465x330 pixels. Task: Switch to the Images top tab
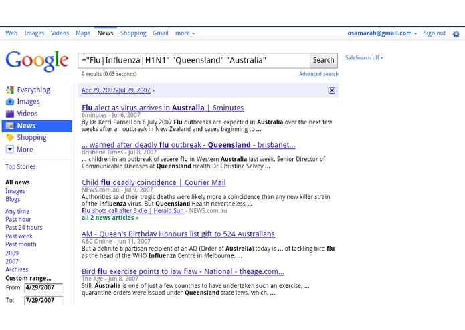tap(34, 33)
